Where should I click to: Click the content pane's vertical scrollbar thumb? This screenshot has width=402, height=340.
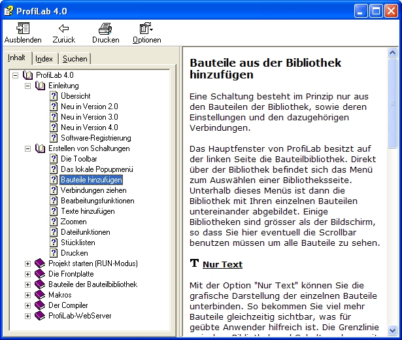[392, 105]
